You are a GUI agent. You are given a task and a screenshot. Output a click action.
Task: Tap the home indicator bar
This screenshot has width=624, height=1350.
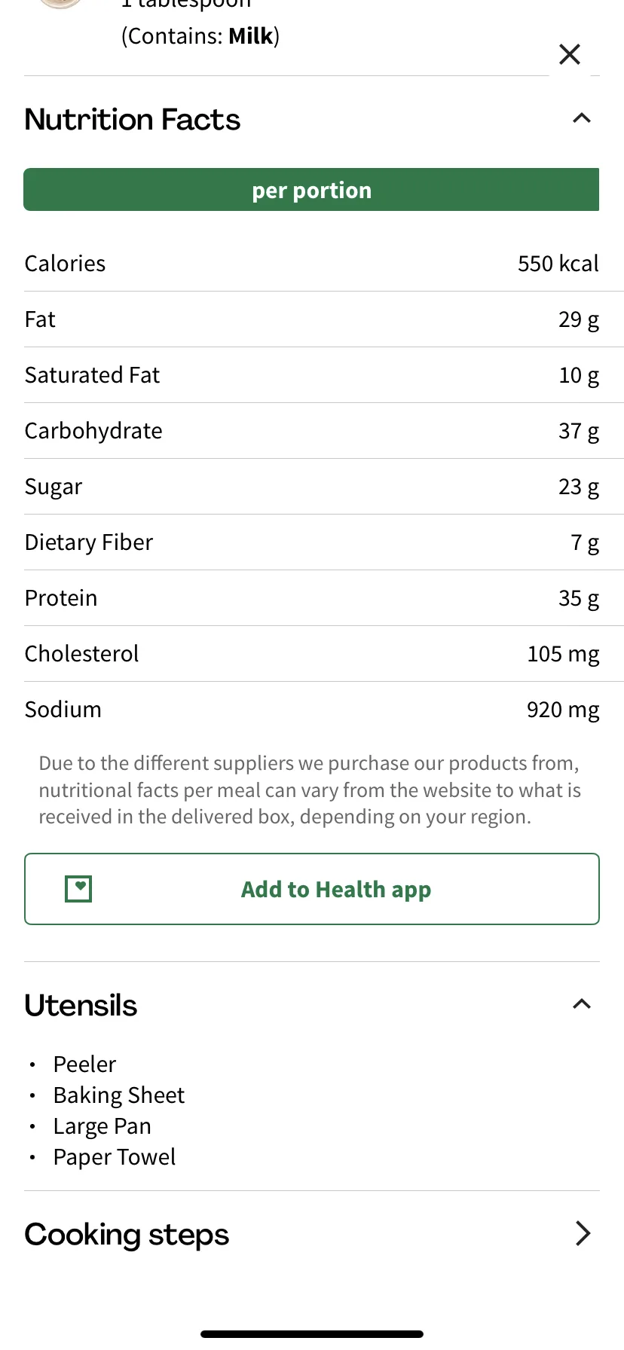[312, 1334]
